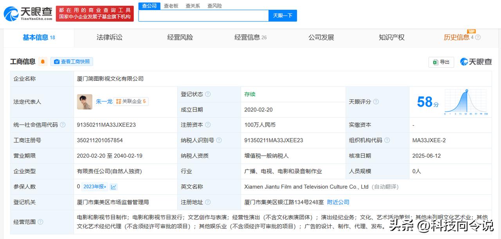Open 朱一龙's profile photo thumbnail

click(x=85, y=102)
